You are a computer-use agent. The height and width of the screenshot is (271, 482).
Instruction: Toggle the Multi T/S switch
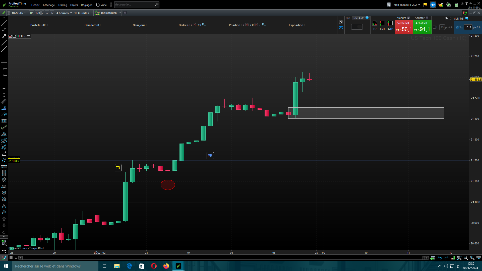[448, 18]
